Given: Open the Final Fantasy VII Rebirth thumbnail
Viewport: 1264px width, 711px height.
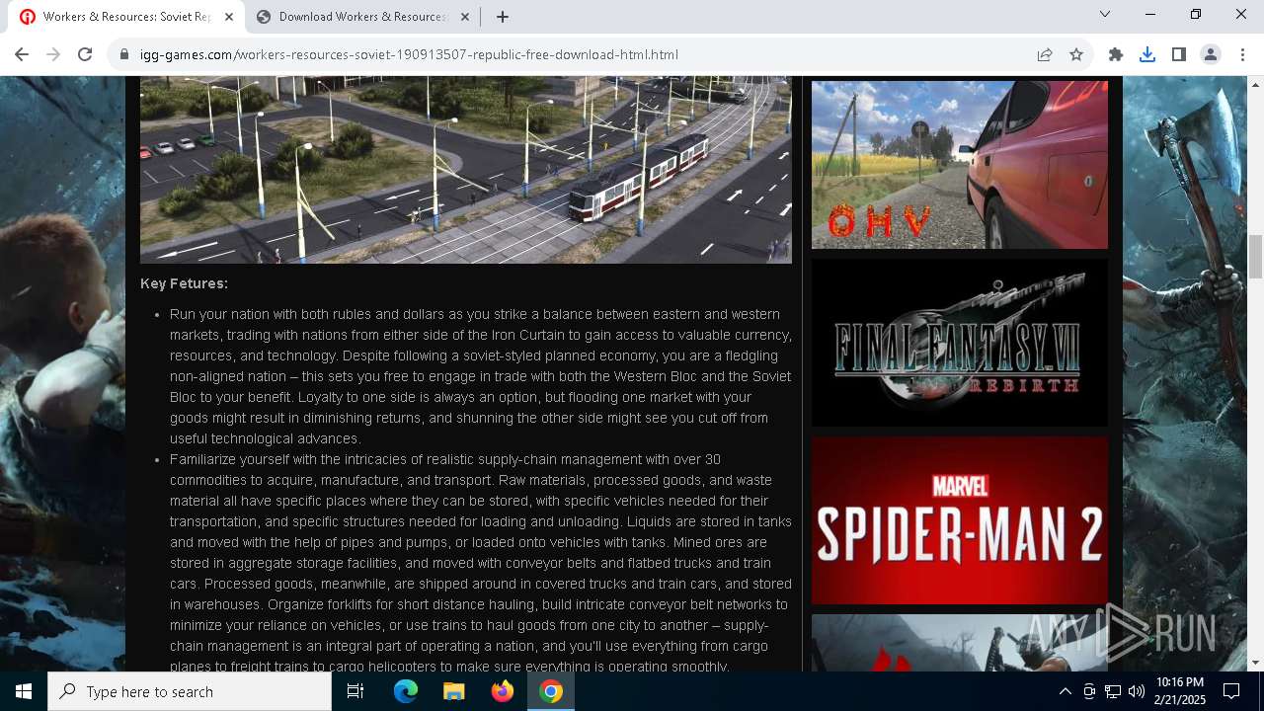Looking at the screenshot, I should 960,343.
